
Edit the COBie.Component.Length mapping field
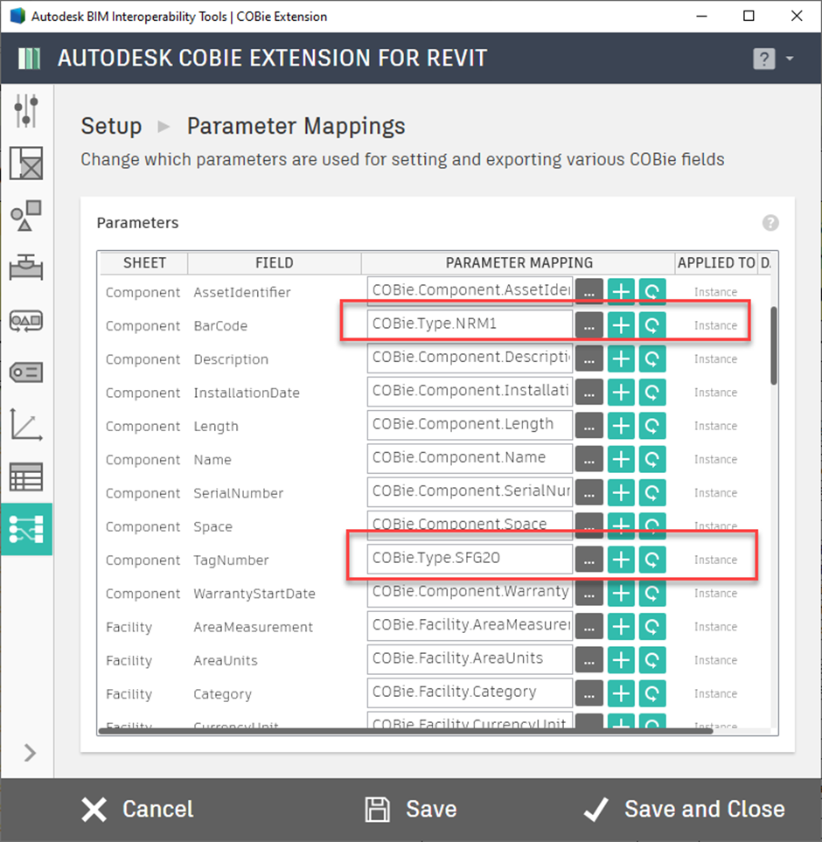(x=470, y=425)
